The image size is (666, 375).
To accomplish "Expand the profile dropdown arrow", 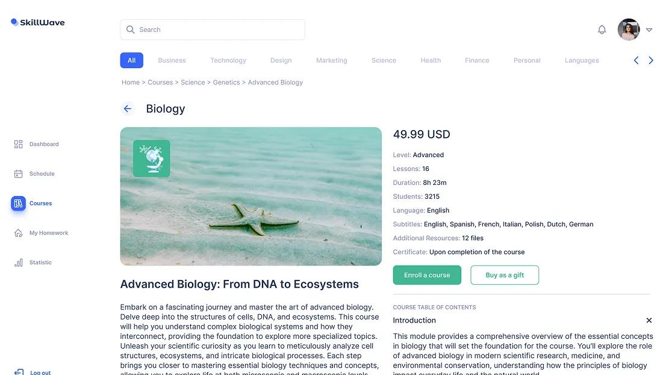I will tap(649, 29).
